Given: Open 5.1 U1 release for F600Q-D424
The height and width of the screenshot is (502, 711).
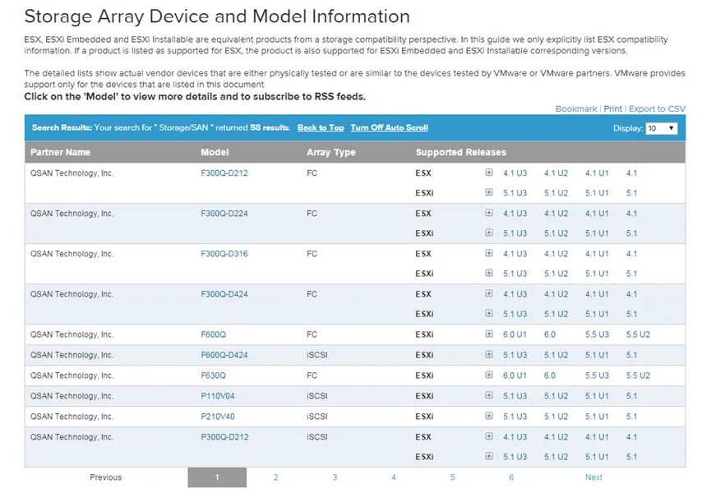Looking at the screenshot, I should (x=597, y=355).
